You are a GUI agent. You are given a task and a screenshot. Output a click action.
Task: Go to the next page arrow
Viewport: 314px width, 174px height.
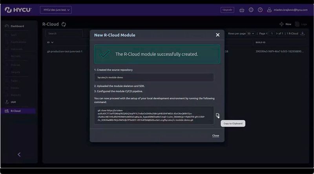pos(277,34)
